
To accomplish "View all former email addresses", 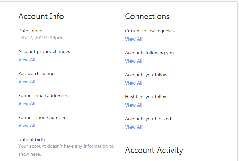I will (27, 103).
